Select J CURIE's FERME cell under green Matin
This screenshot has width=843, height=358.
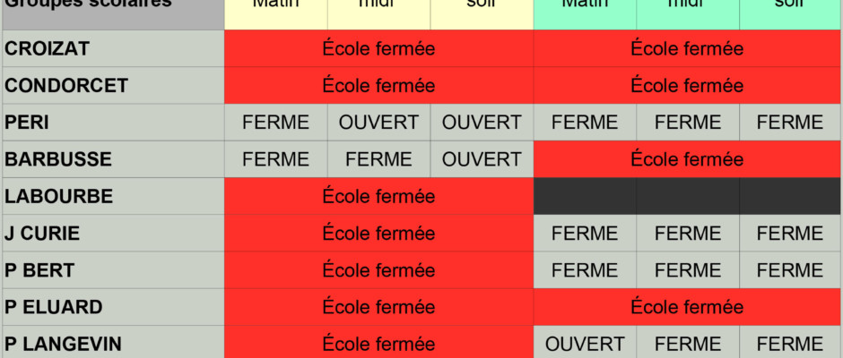pos(585,234)
